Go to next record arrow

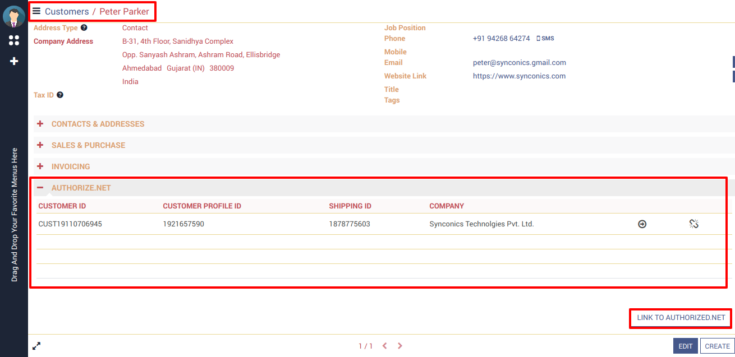pyautogui.click(x=399, y=346)
